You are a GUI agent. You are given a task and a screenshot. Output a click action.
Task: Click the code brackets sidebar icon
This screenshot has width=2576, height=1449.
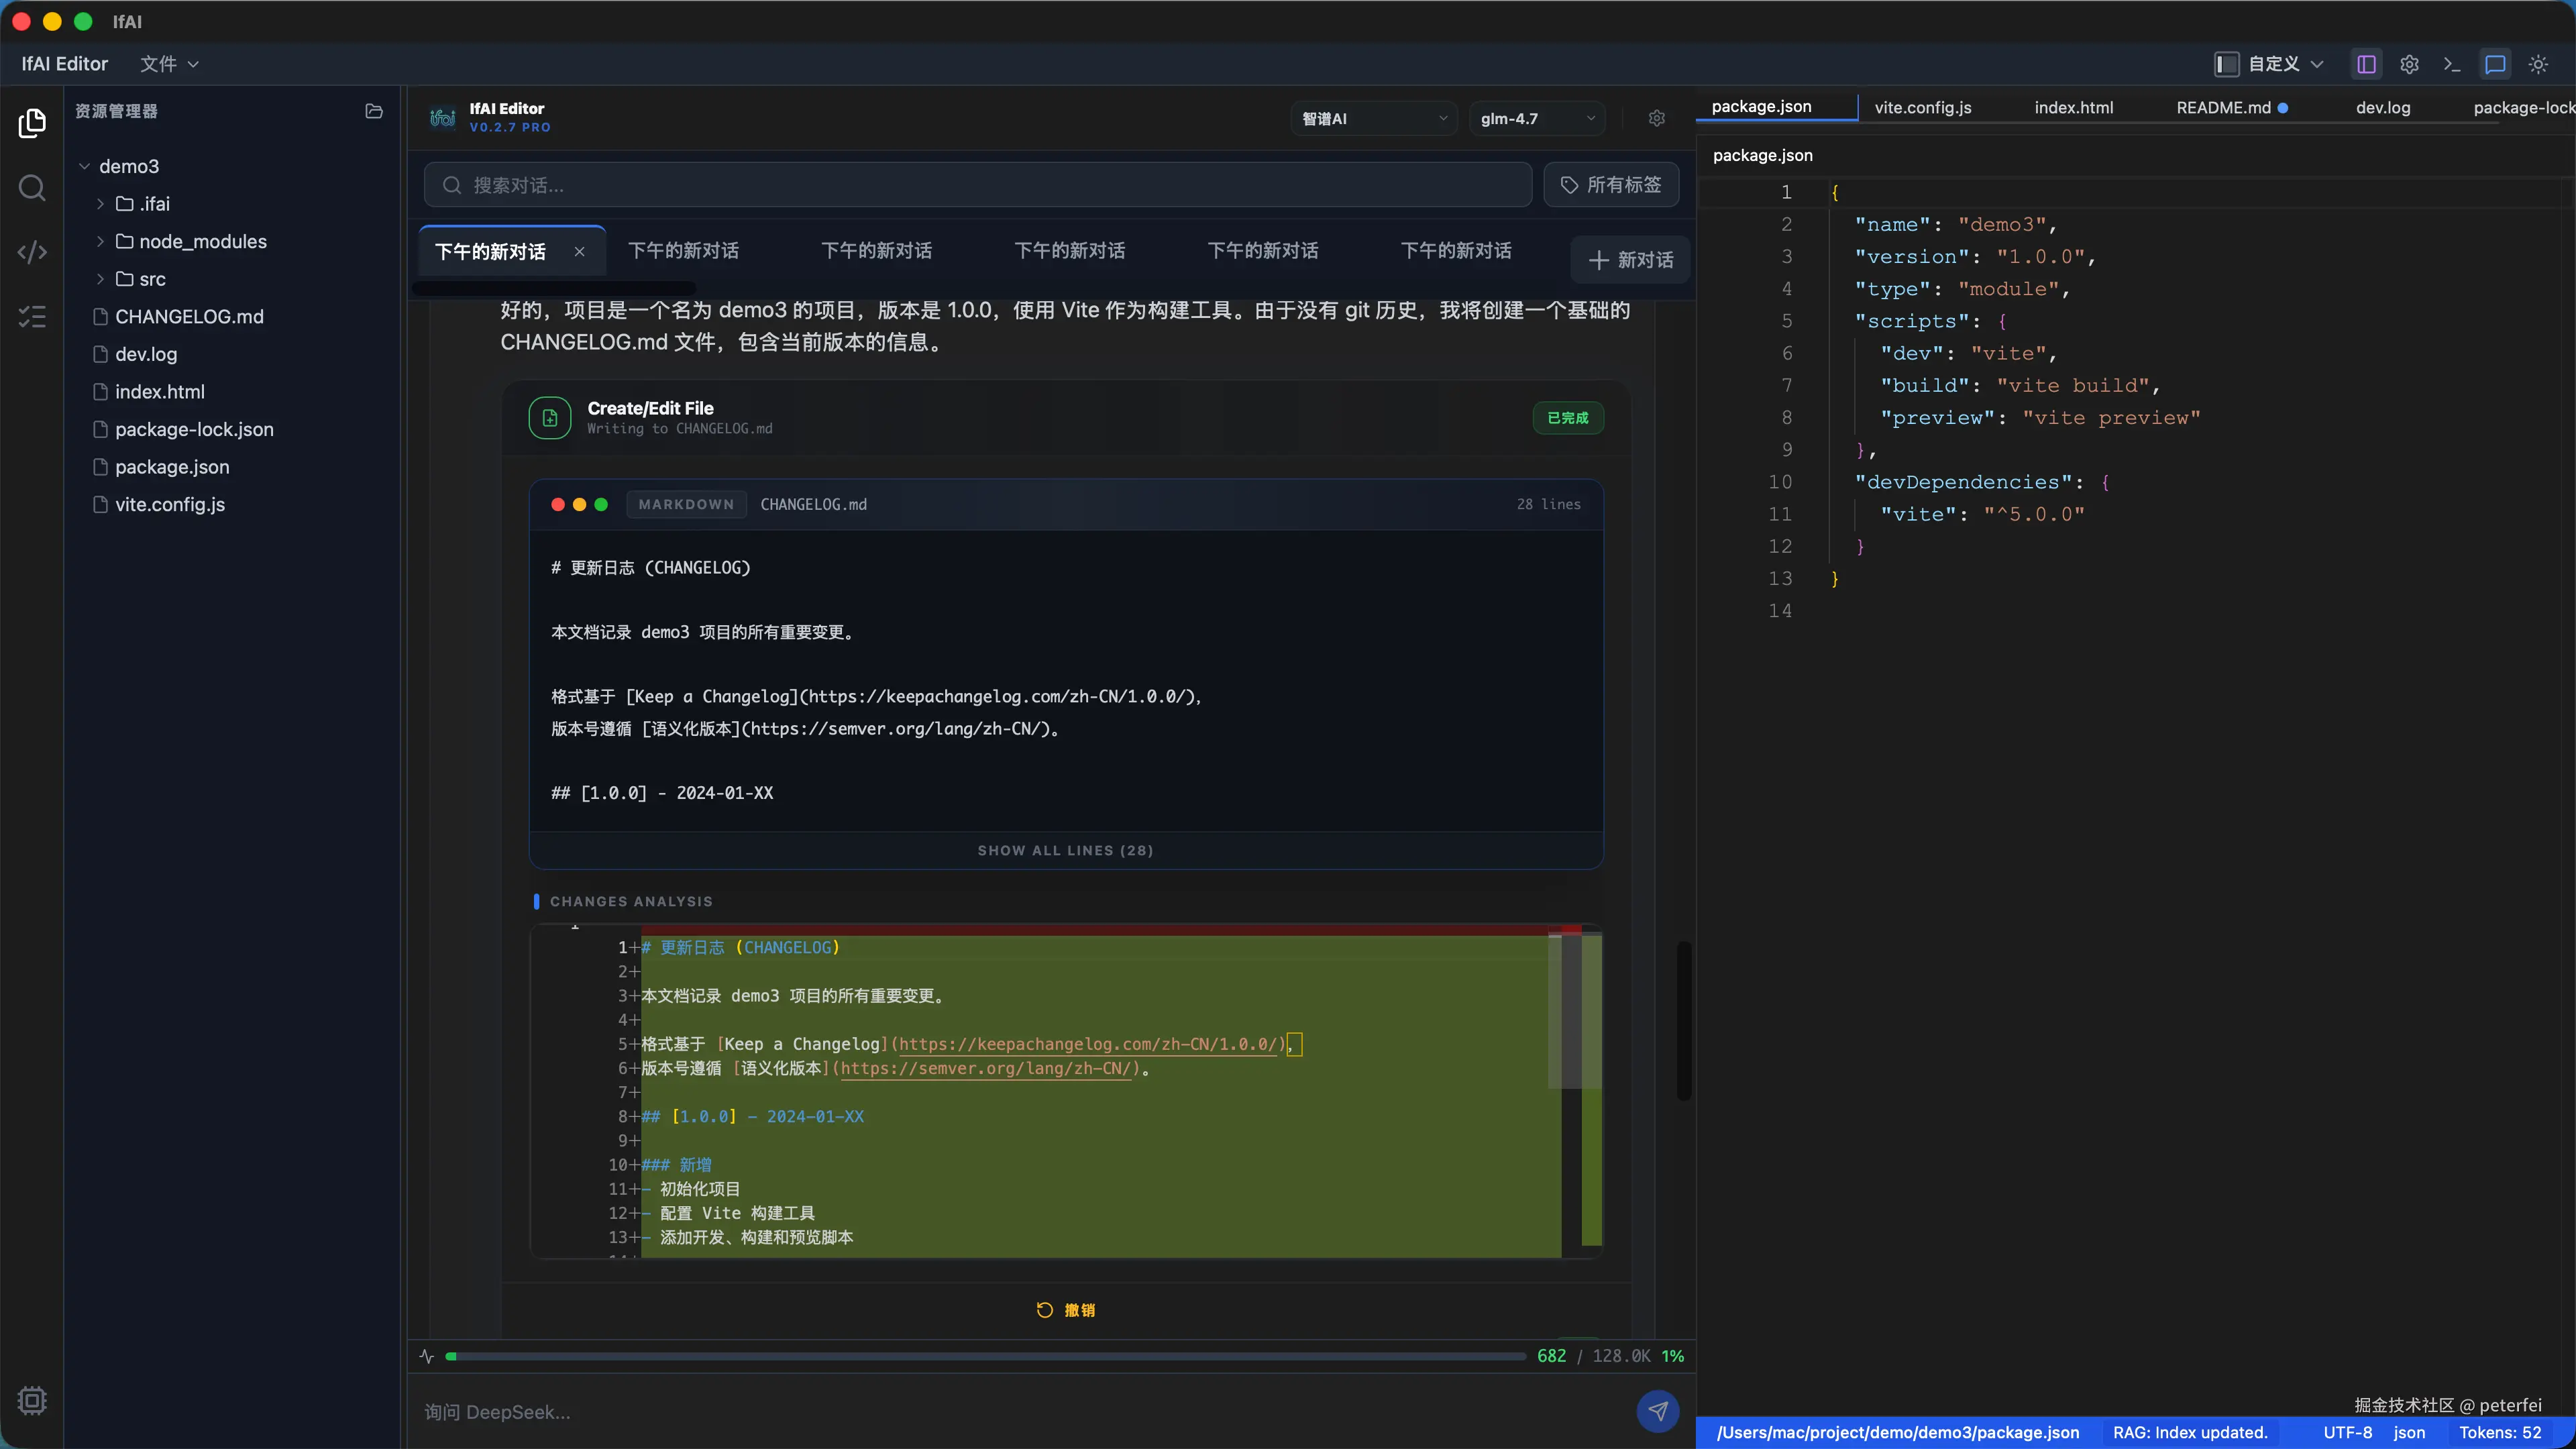[x=32, y=252]
